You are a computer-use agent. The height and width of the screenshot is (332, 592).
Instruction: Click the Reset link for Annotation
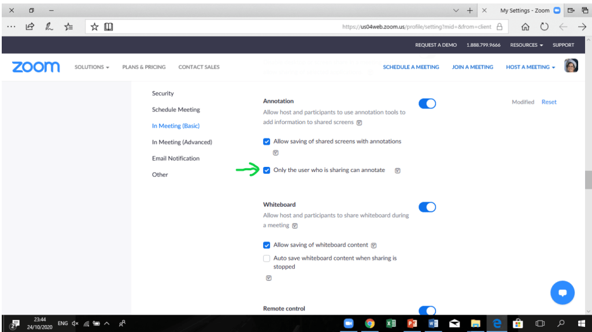pyautogui.click(x=549, y=102)
